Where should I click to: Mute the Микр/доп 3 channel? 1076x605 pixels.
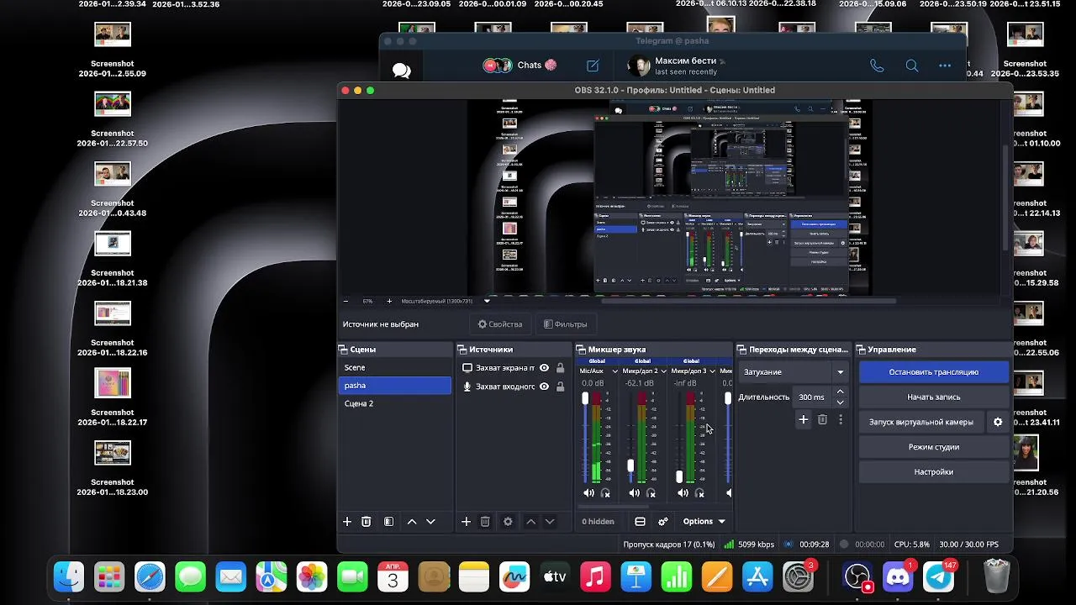click(x=683, y=493)
